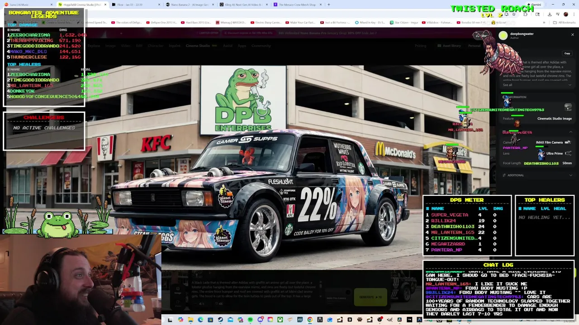The height and width of the screenshot is (325, 579).
Task: Open the Mail app from the taskbar
Action: (230, 320)
